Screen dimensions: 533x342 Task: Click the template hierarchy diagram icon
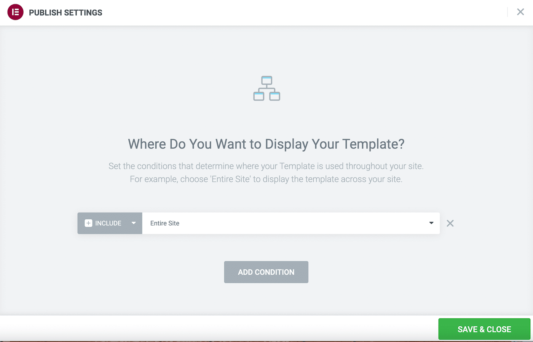point(266,88)
